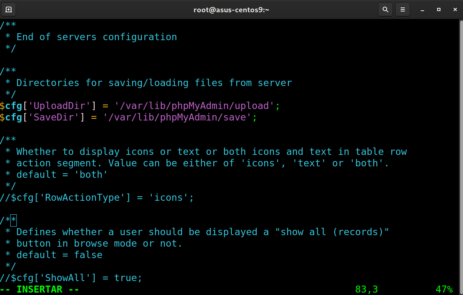The image size is (463, 295).
Task: Click the 'icons' value in RowActionType
Action: point(168,197)
